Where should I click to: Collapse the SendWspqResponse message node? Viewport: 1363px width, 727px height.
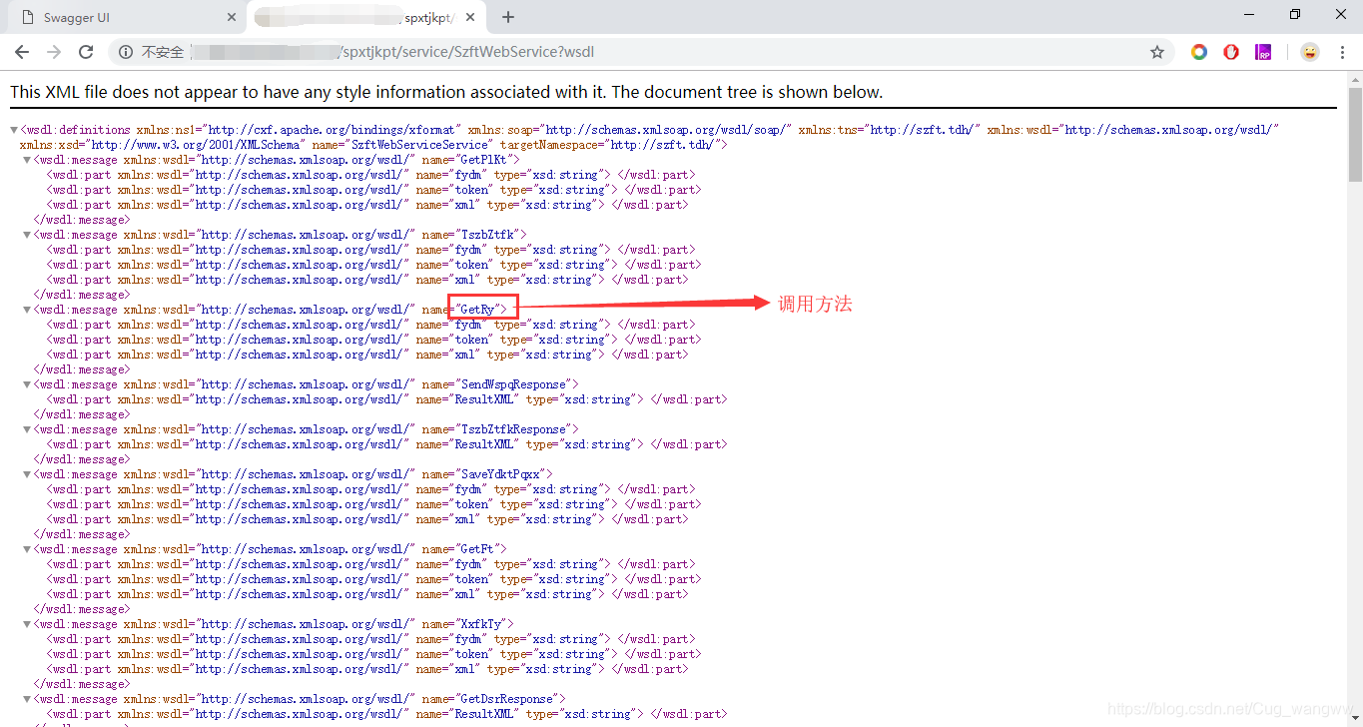point(27,384)
